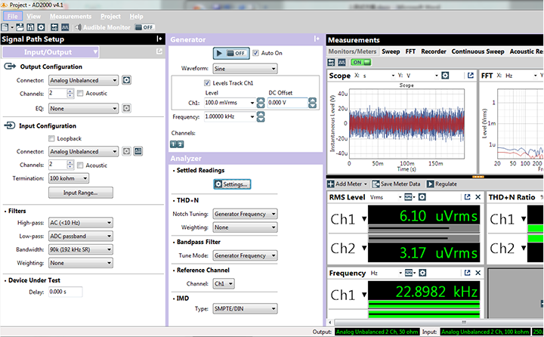Click the Open Project folder icon
The height and width of the screenshot is (337, 544).
20,27
